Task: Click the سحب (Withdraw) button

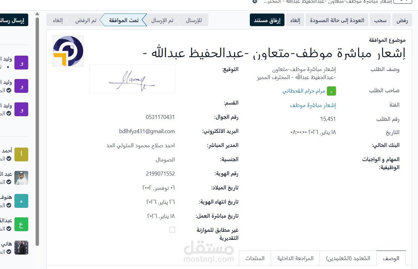Action: click(380, 20)
